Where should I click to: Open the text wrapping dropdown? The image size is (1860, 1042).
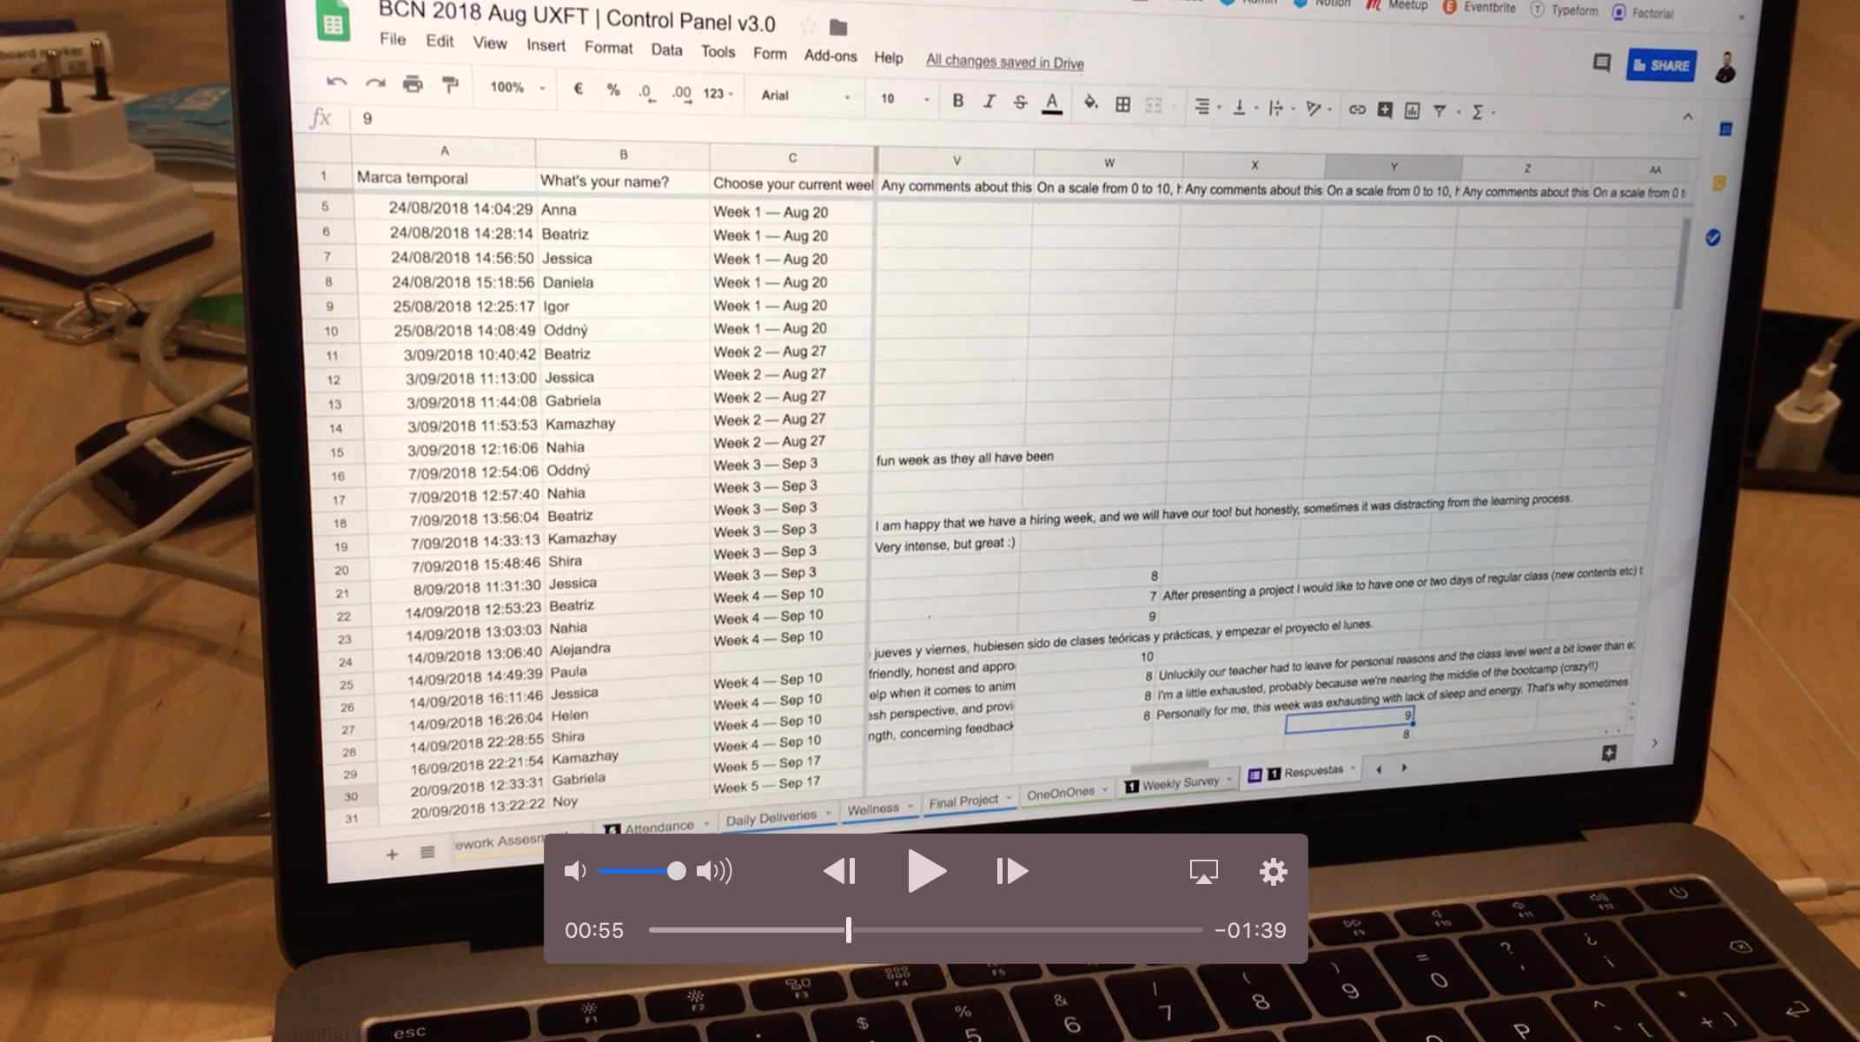(x=1281, y=109)
